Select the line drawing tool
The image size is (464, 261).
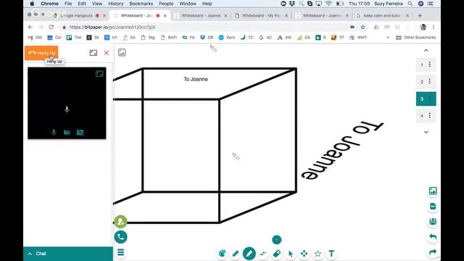[x=262, y=253]
